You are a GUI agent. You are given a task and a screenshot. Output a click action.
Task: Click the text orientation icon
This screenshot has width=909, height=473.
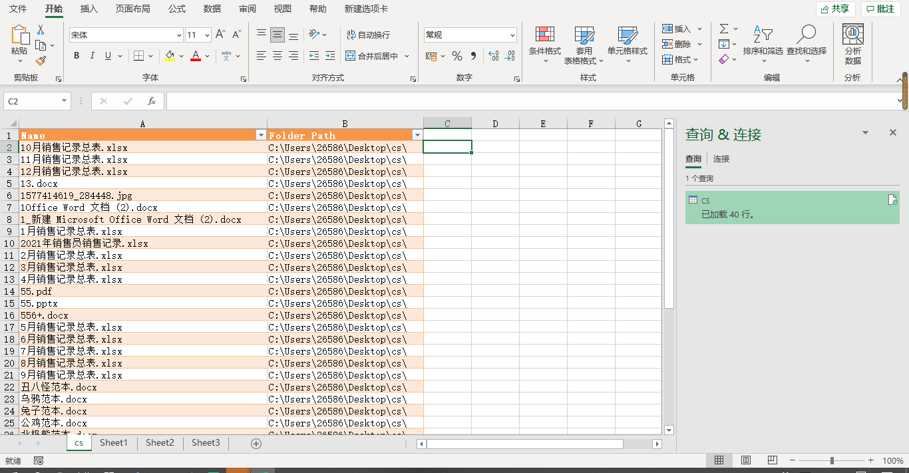coord(314,35)
